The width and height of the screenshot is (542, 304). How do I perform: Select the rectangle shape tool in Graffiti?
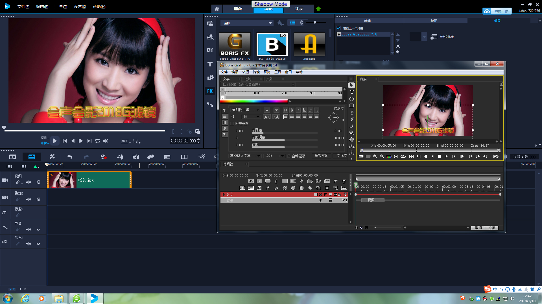pyautogui.click(x=351, y=106)
